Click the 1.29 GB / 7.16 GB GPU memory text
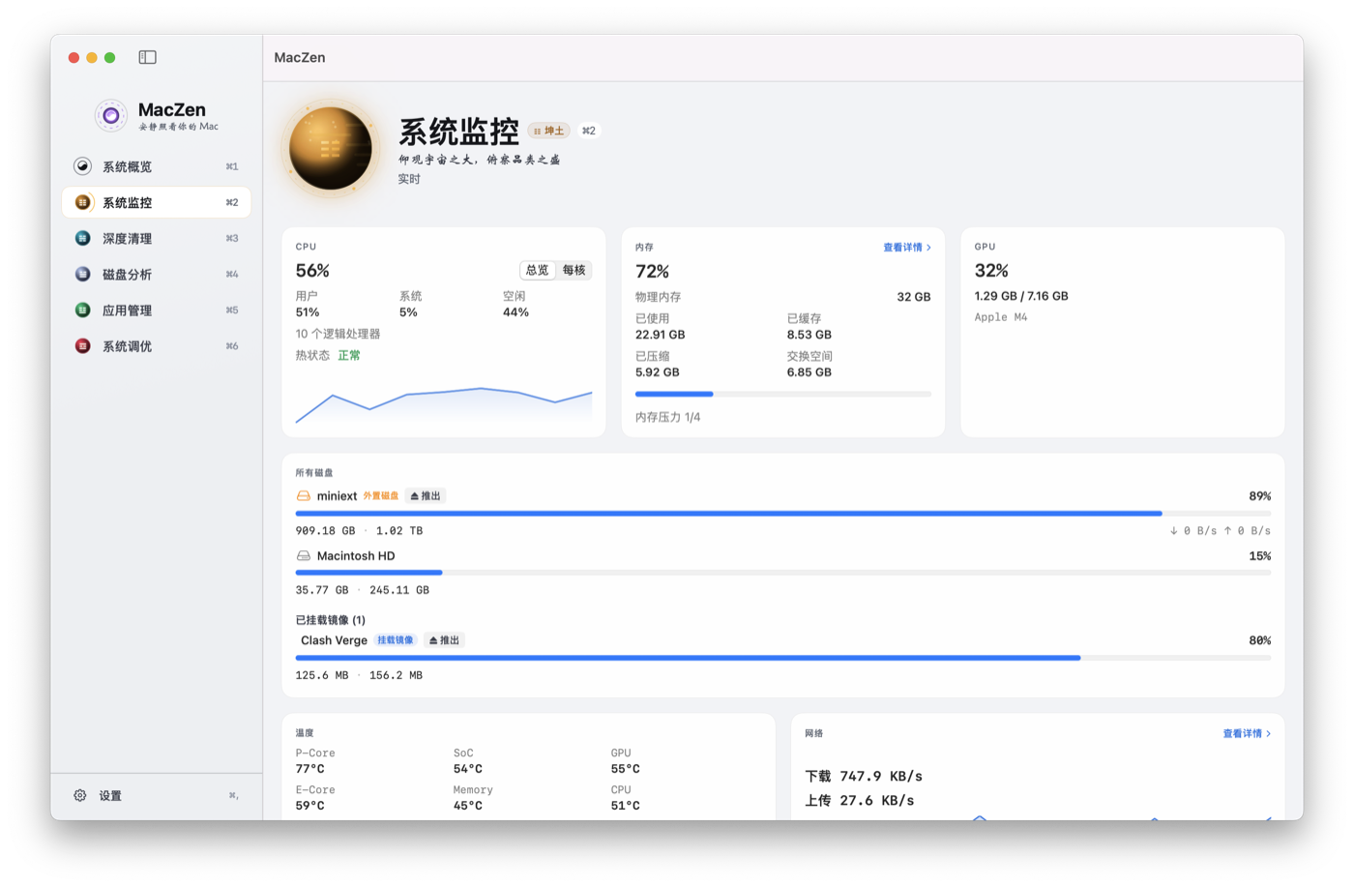Image resolution: width=1354 pixels, height=887 pixels. point(1021,296)
